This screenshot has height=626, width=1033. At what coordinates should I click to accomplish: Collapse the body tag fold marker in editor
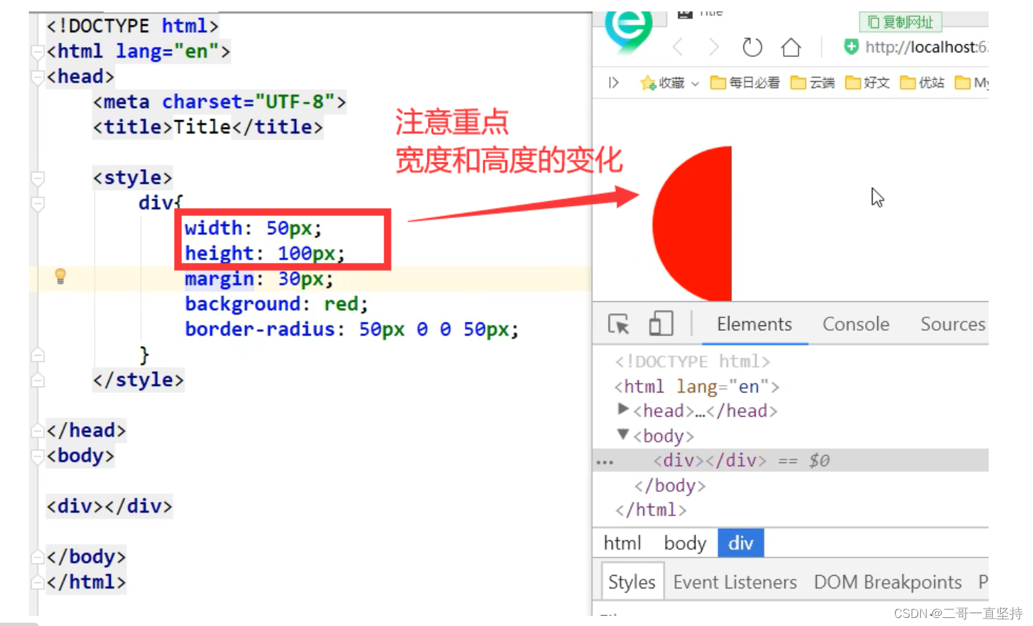[38, 456]
